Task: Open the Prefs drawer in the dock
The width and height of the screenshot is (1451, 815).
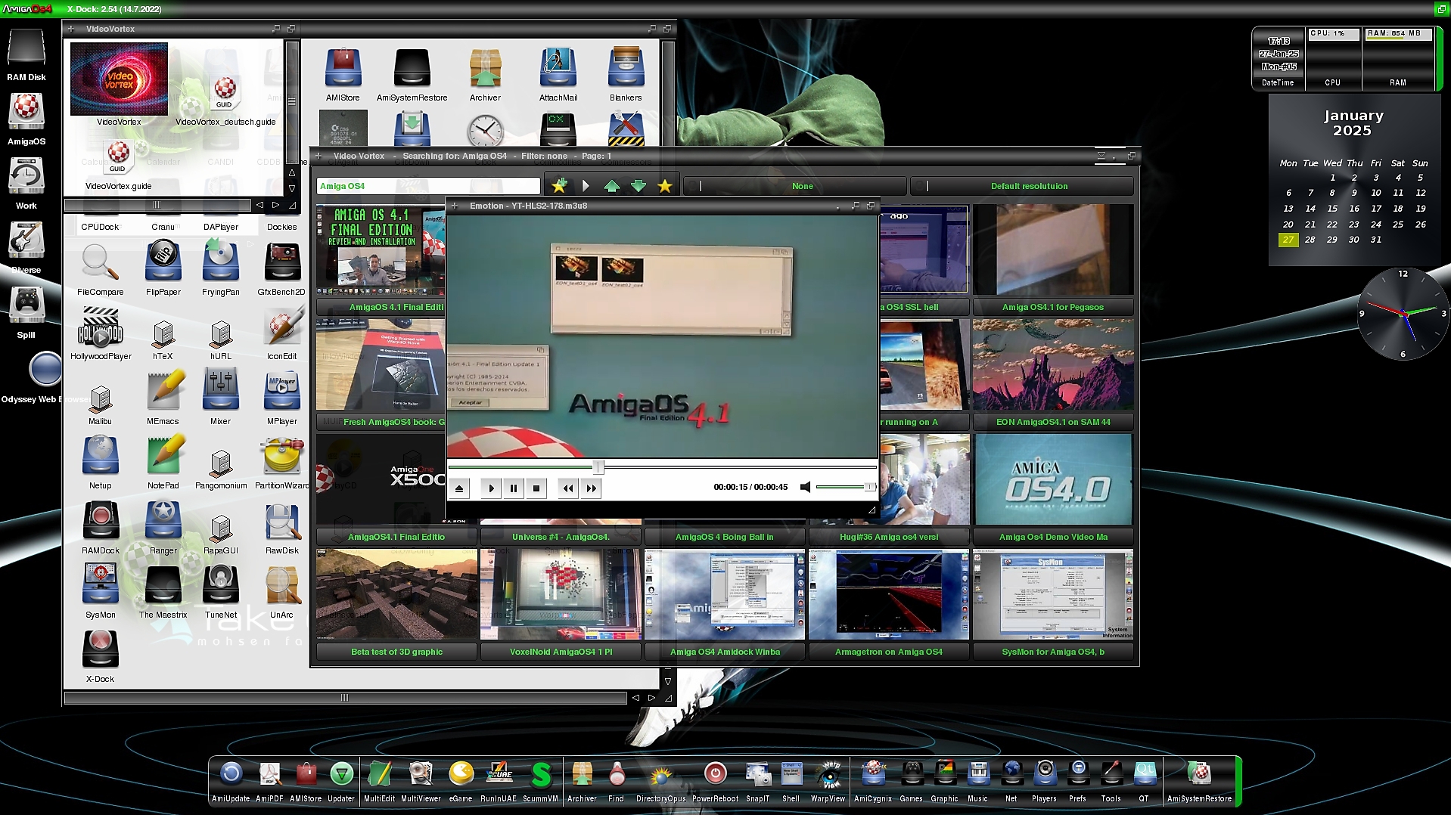Action: click(1077, 773)
